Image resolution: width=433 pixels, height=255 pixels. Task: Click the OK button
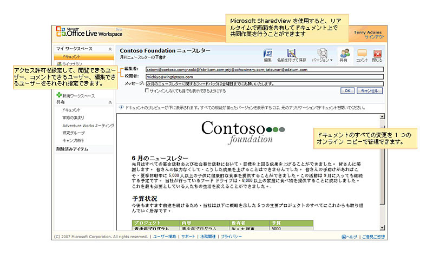(347, 90)
